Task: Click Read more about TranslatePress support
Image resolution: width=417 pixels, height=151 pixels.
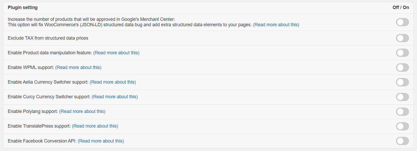Action: tap(95, 126)
